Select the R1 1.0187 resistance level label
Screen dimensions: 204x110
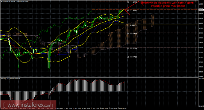pos(132,11)
